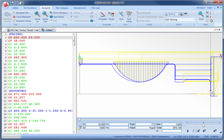The image size is (224, 140).
Task: Click the DXF export icon in Other group
Action: click(186, 14)
